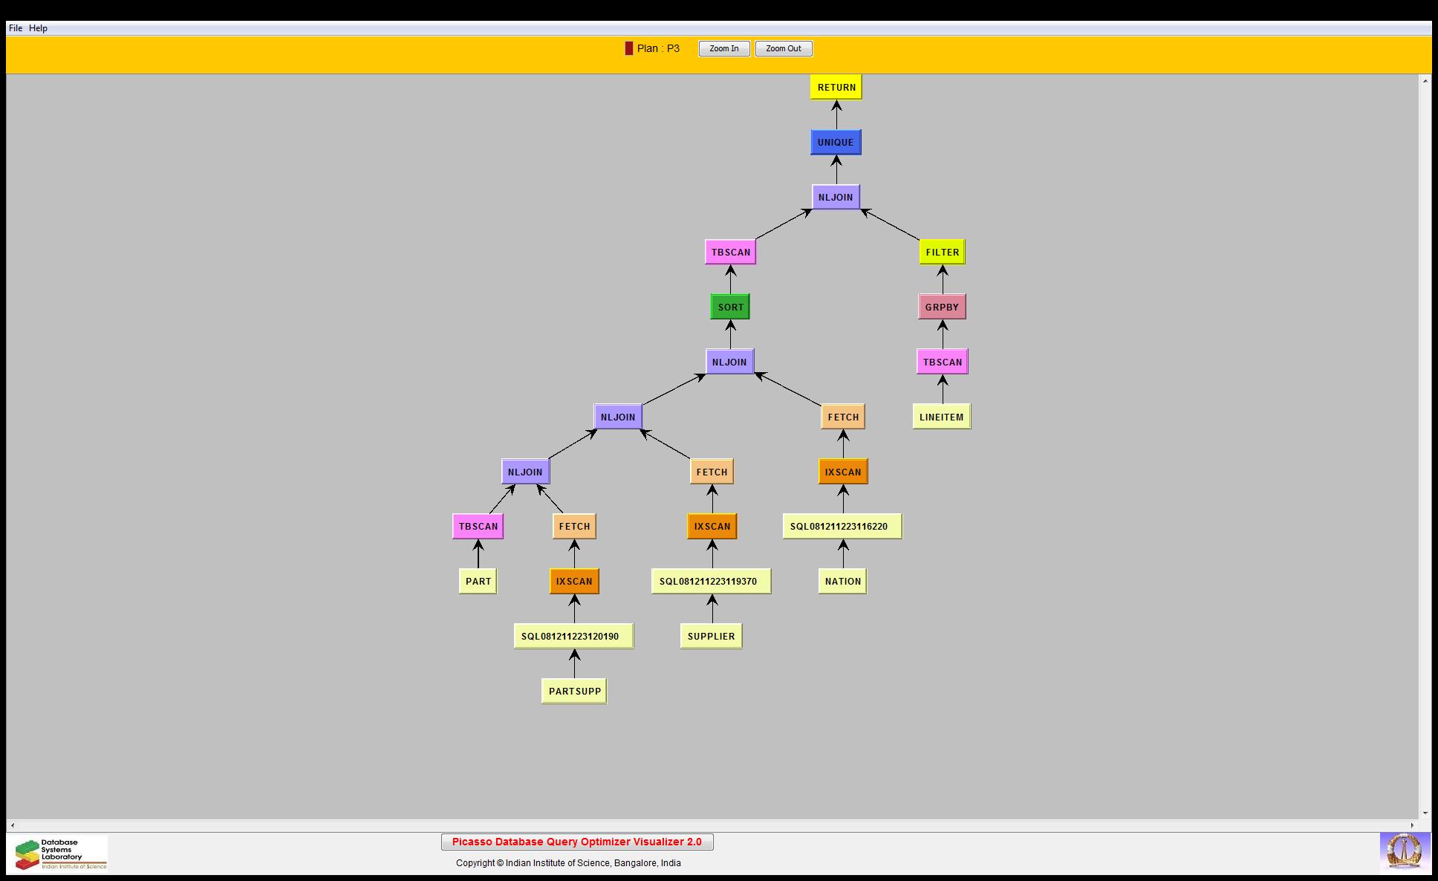Select the SQL081211223120190 index node

coord(573,636)
